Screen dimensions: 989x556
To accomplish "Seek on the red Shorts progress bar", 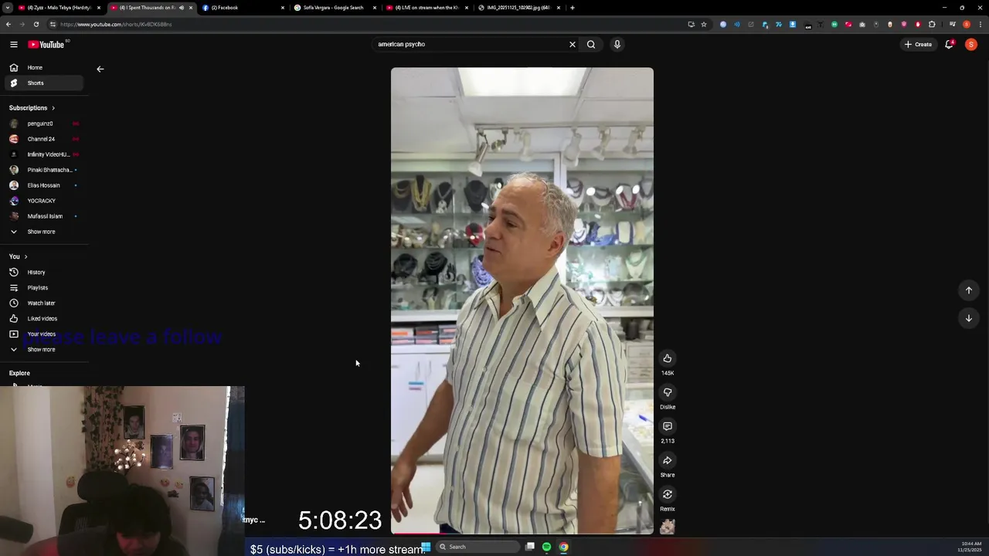I will click(x=522, y=533).
